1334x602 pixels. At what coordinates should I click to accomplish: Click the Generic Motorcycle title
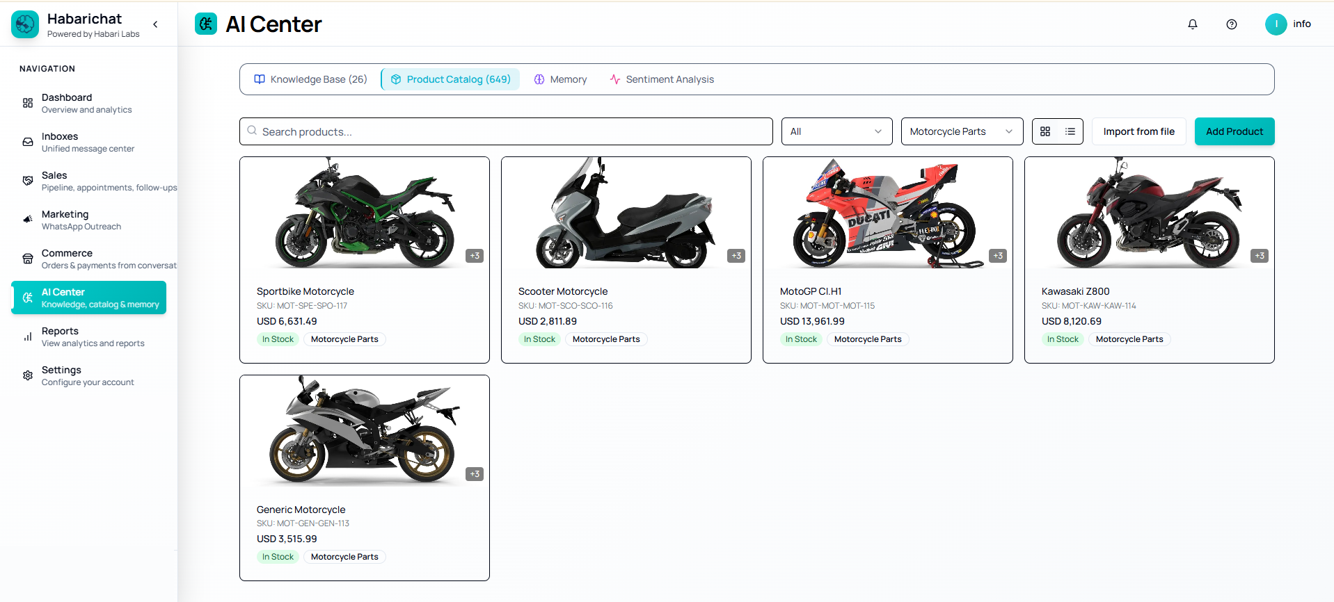301,510
